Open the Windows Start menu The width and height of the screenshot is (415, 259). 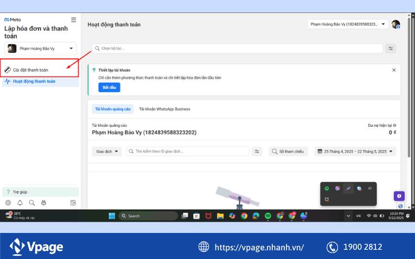coord(112,216)
